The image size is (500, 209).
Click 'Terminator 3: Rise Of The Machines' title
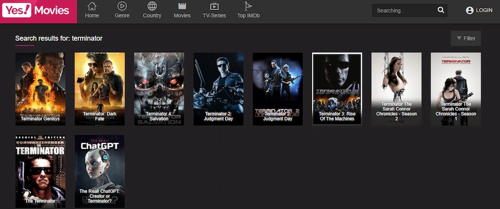(337, 116)
